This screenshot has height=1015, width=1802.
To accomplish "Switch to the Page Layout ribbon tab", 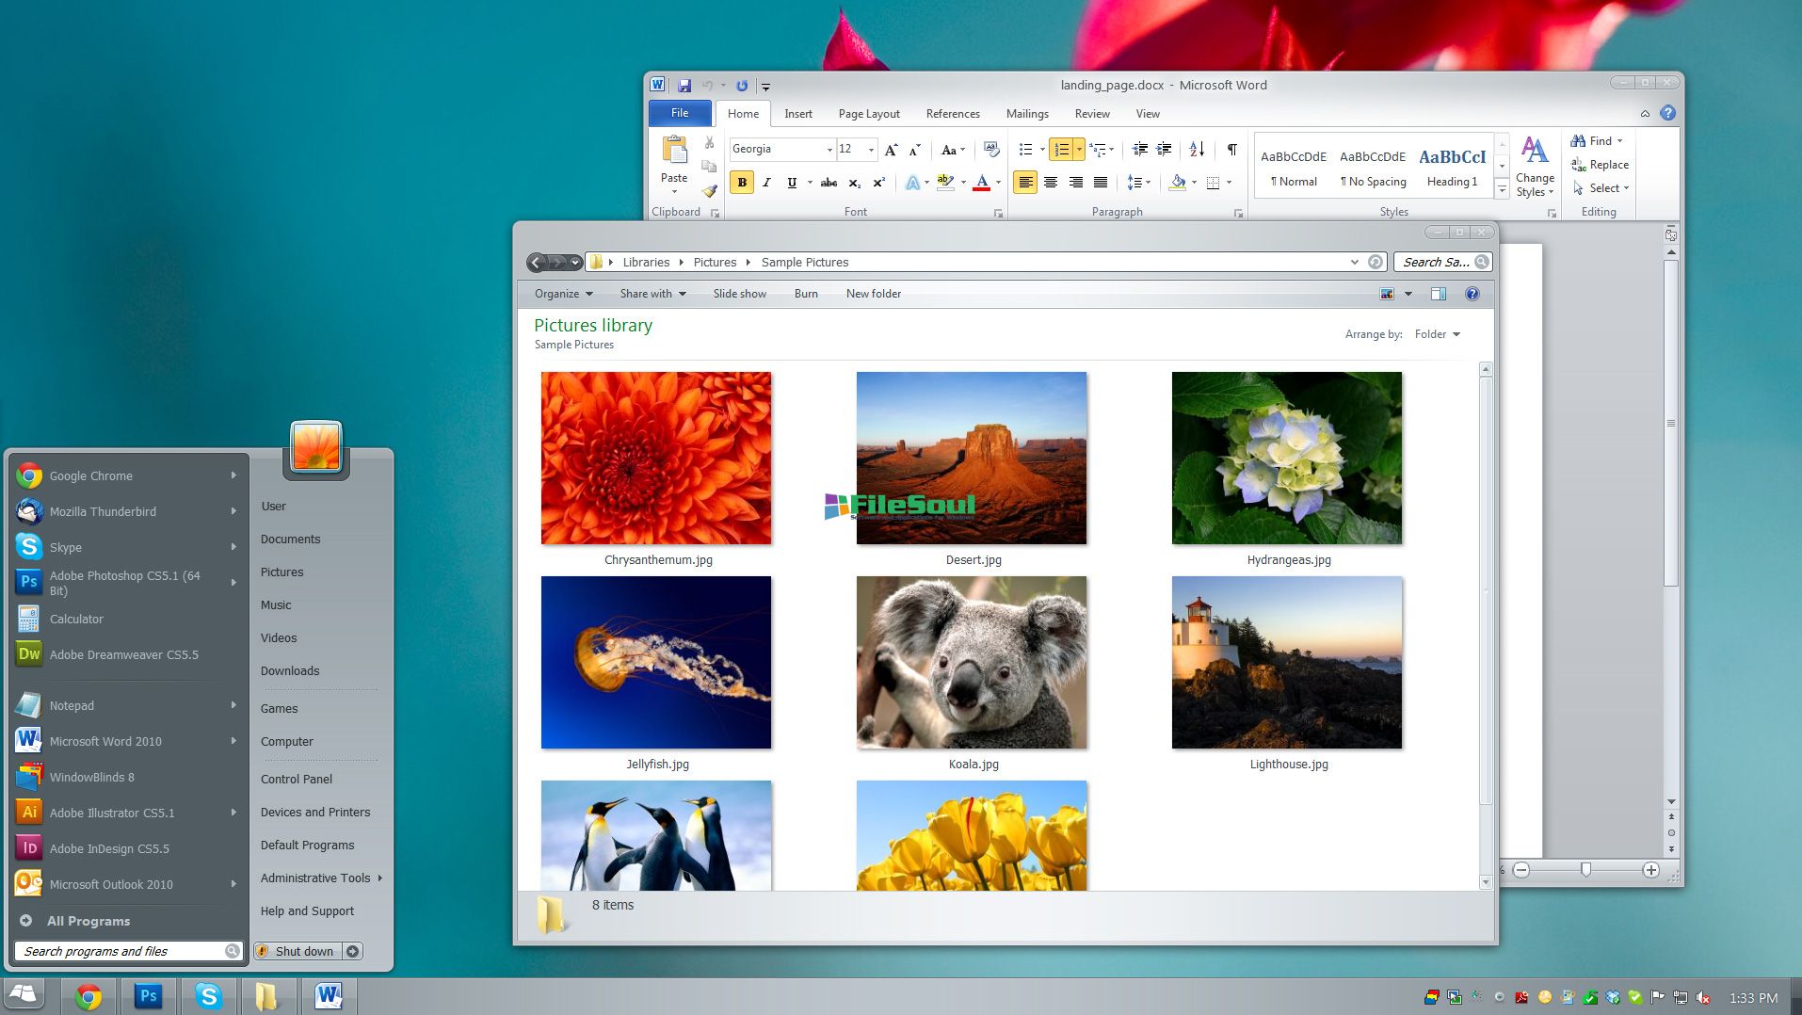I will point(868,114).
